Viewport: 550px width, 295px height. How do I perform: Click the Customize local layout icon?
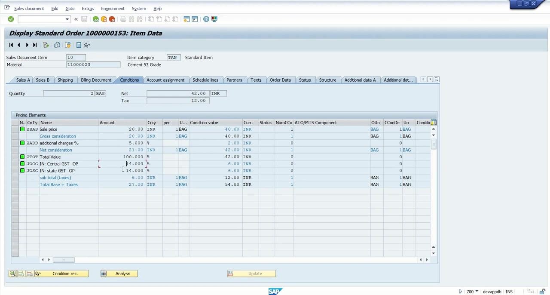pos(214,19)
